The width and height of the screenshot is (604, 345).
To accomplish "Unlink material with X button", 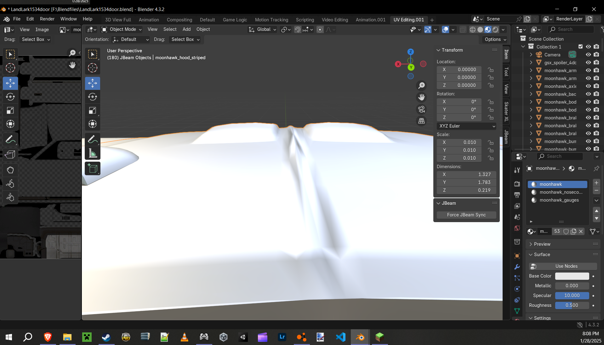I will point(581,231).
